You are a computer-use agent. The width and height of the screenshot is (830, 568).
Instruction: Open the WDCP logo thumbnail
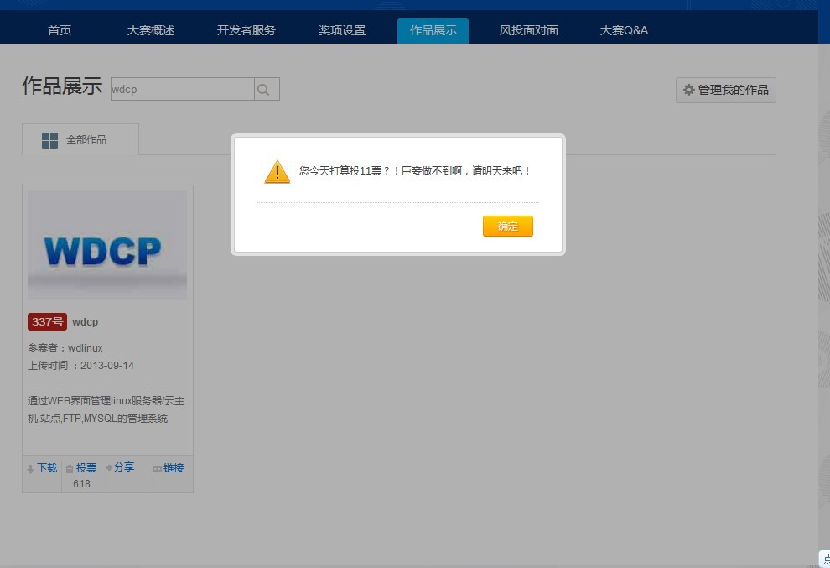coord(107,245)
